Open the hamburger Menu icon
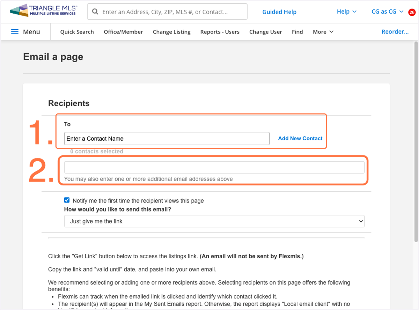This screenshot has height=310, width=419. click(x=15, y=32)
